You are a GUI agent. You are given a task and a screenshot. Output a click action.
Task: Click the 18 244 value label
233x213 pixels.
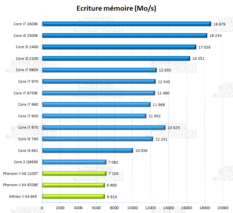(215, 36)
